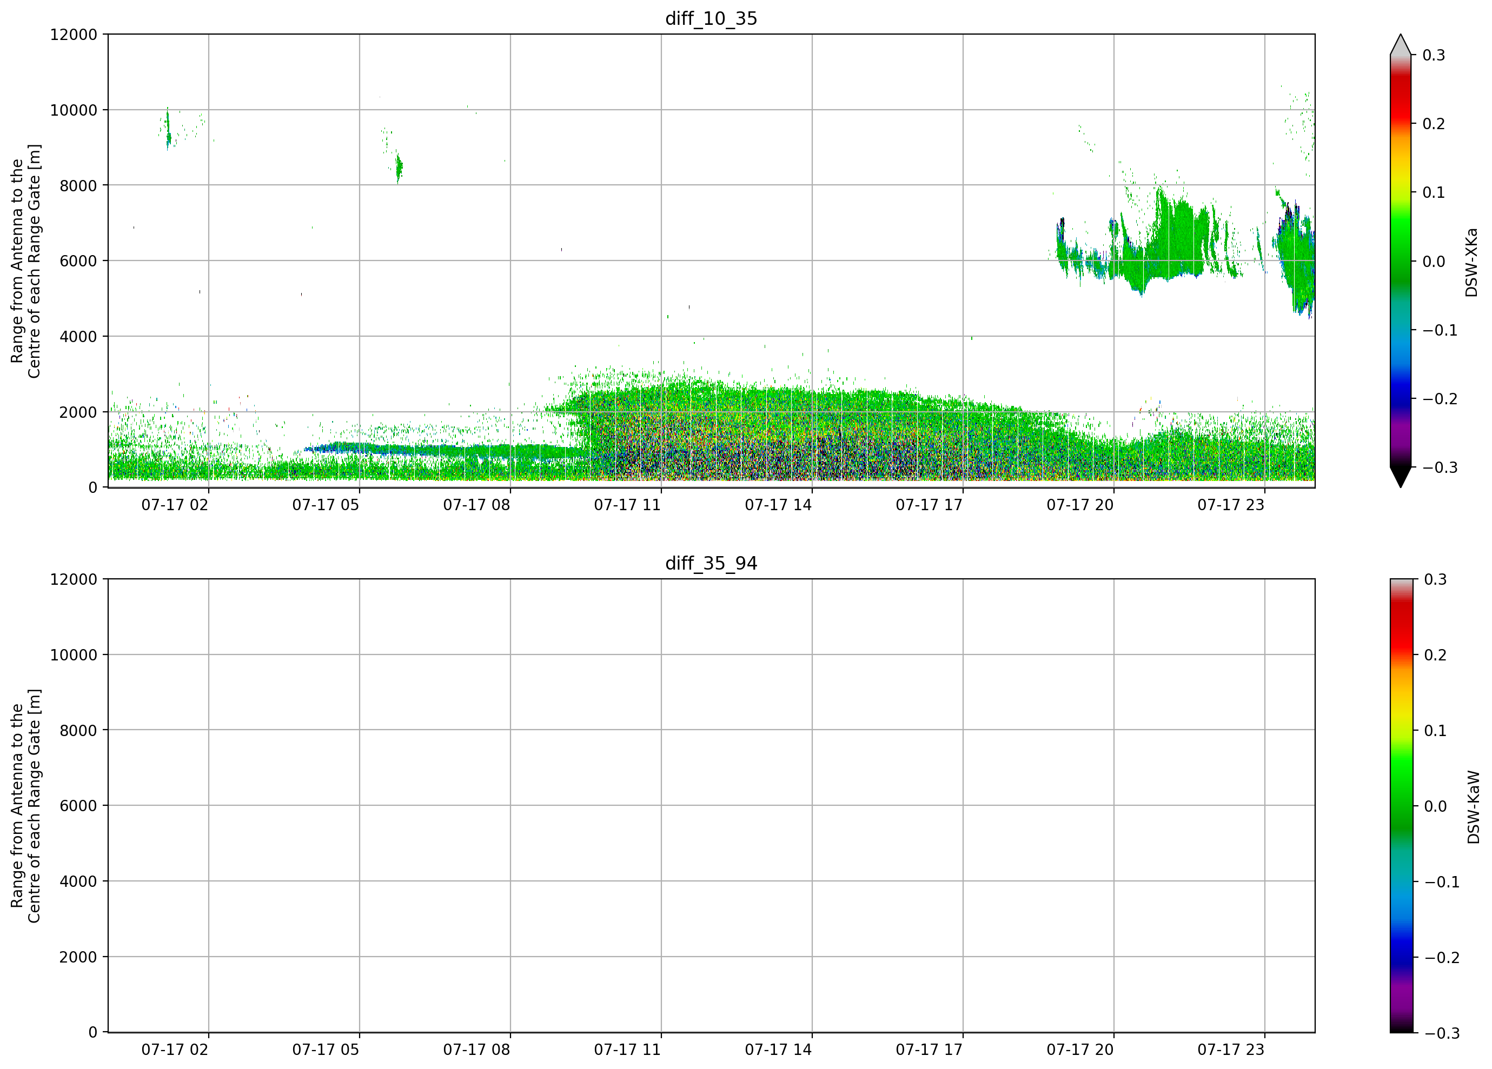Screen dimensions: 1492x1069
Task: Select the upward arrow atop DSW-XKa colorbar
Action: pyautogui.click(x=1401, y=45)
